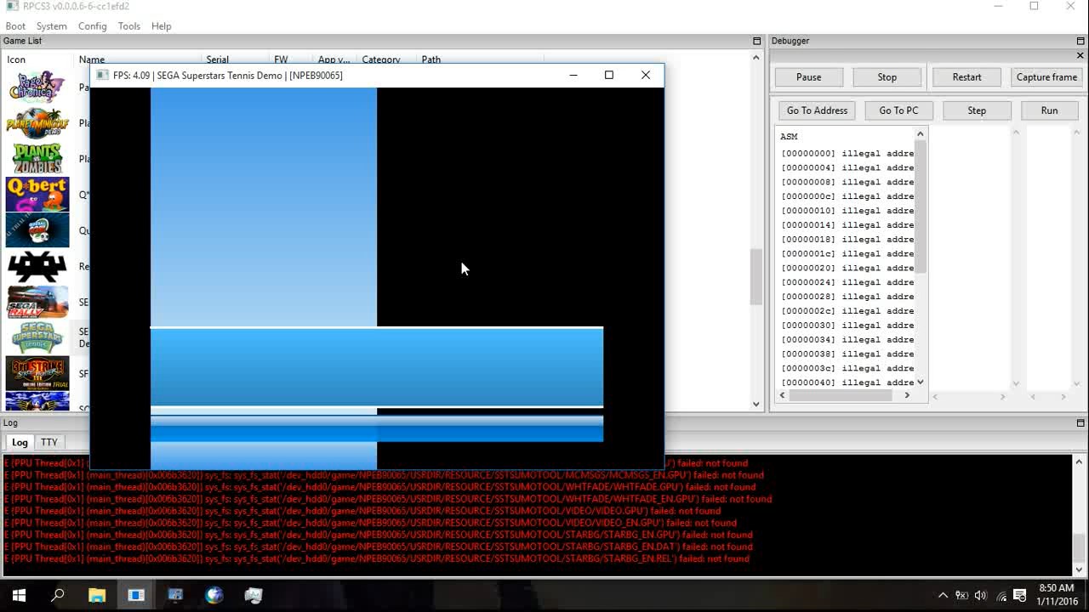This screenshot has width=1089, height=612.
Task: Click the Q*bert game icon
Action: (37, 195)
